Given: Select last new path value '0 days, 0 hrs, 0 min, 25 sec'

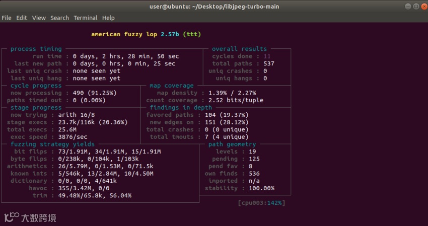Looking at the screenshot, I should pos(124,63).
